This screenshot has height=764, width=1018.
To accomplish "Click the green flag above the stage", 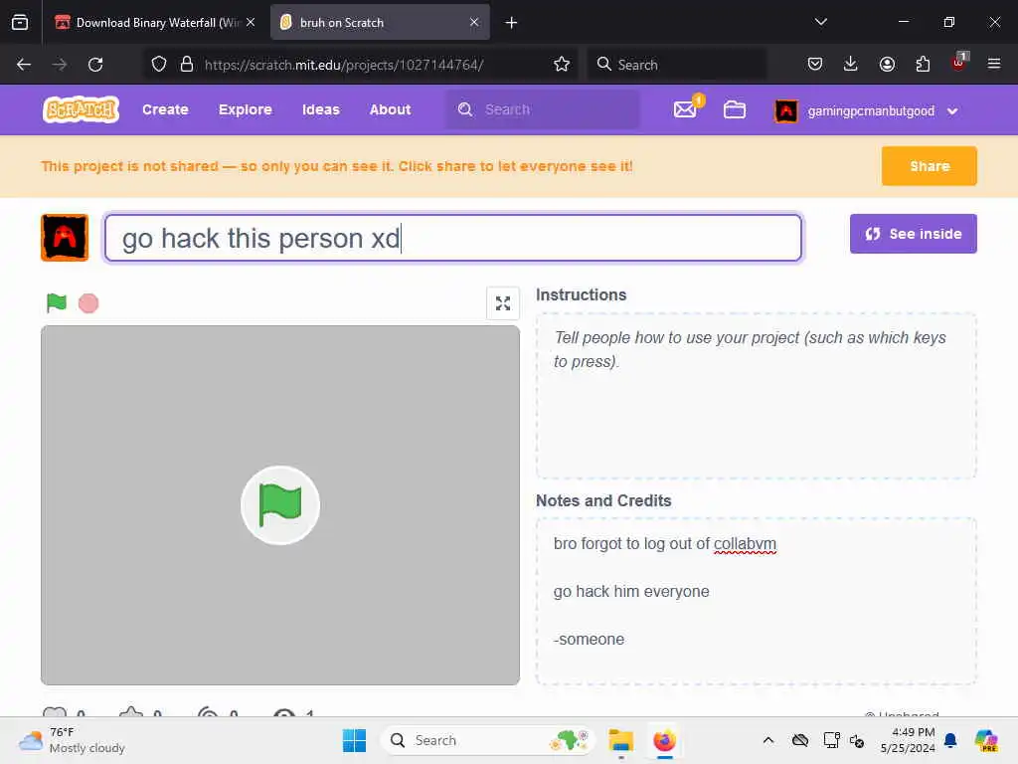I will (57, 302).
